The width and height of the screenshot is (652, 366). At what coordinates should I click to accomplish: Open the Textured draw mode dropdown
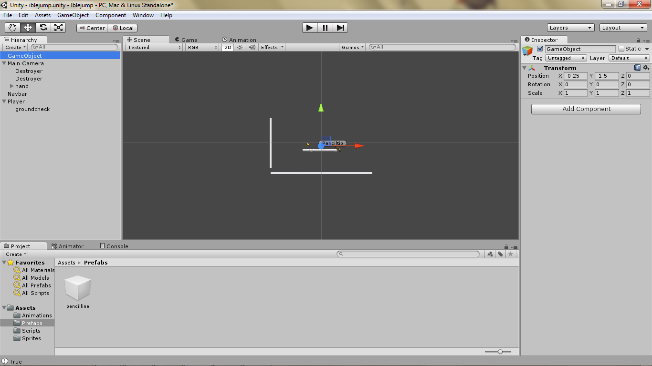click(x=154, y=47)
